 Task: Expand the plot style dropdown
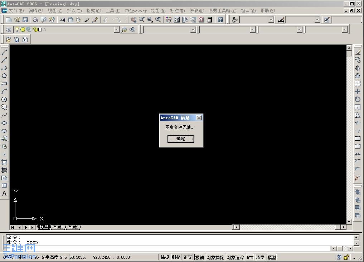345,30
